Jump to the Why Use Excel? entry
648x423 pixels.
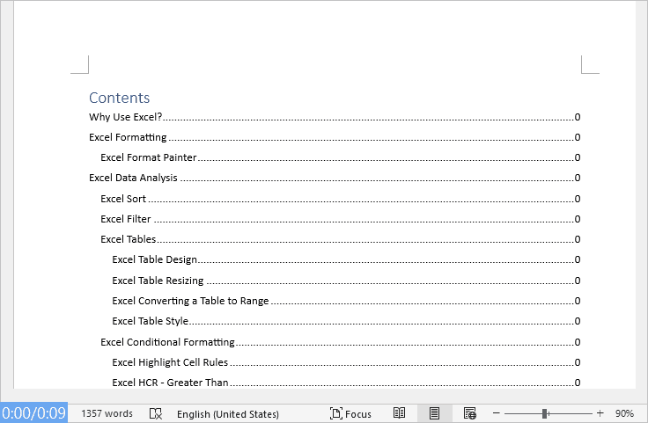pos(126,117)
